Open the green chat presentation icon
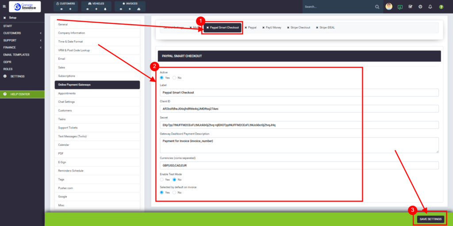This screenshot has height=226, width=453. tap(400, 7)
